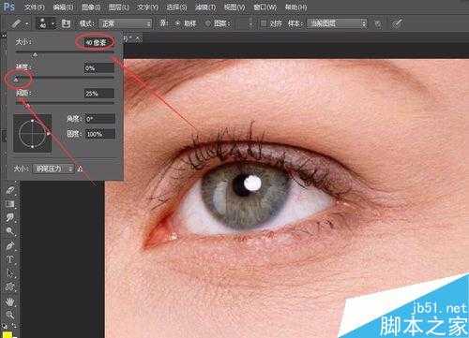The image size is (469, 338).
Task: Enable the 对齐 (Aligned) checkbox
Action: coord(264,23)
